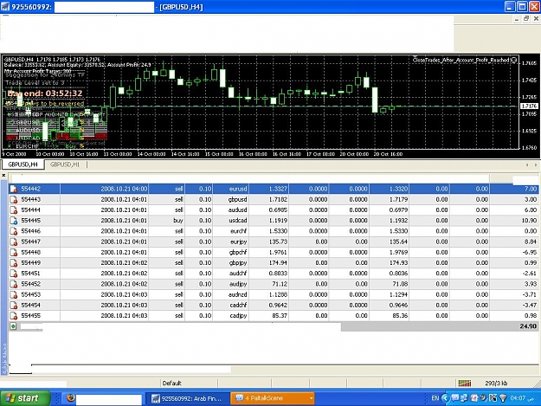Click the gbpchf symbol cell

[x=237, y=253]
